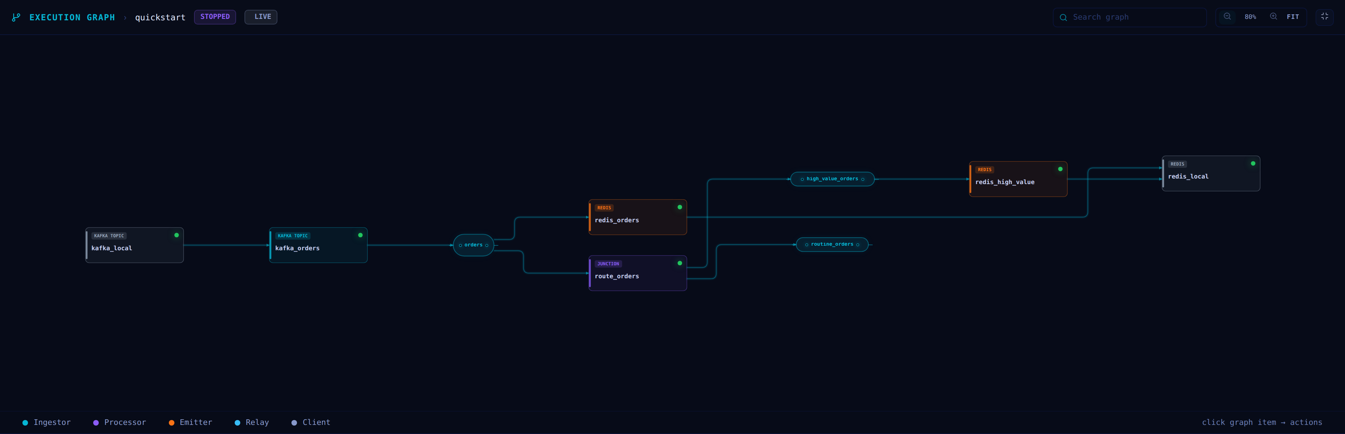The width and height of the screenshot is (1345, 434).
Task: Click the 80% zoom level value
Action: tap(1250, 17)
